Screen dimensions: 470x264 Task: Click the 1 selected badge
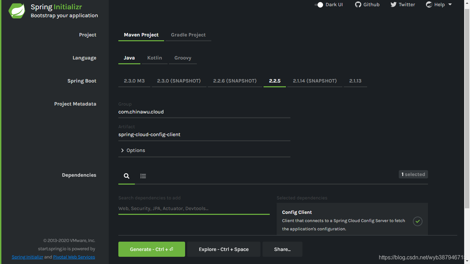(x=413, y=174)
